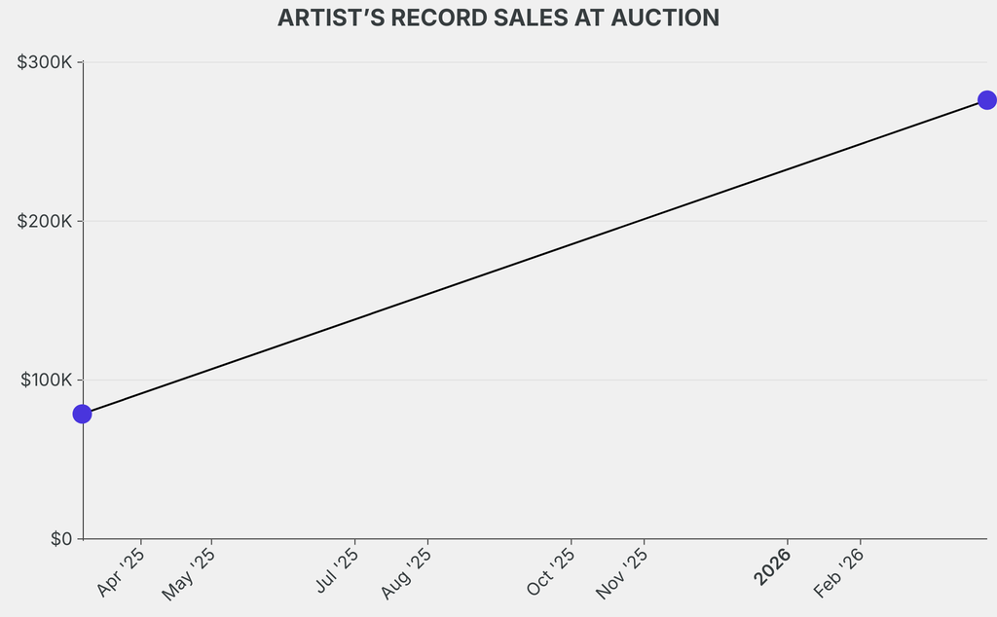Select the $0 y-axis label
The image size is (997, 617).
[61, 539]
